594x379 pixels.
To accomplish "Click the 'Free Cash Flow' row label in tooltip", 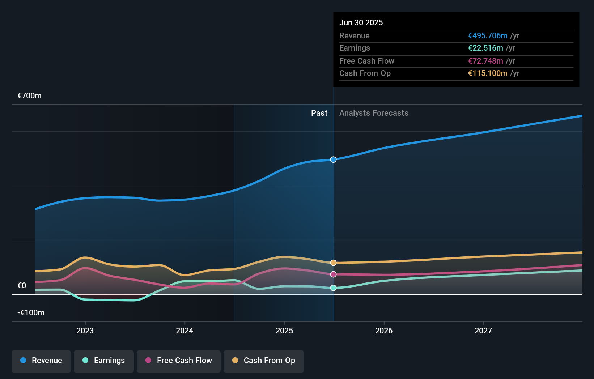I will 367,61.
